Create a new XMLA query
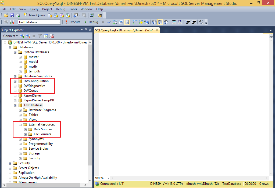Image resolution: width=275 pixels, height=188 pixels. [x=68, y=15]
